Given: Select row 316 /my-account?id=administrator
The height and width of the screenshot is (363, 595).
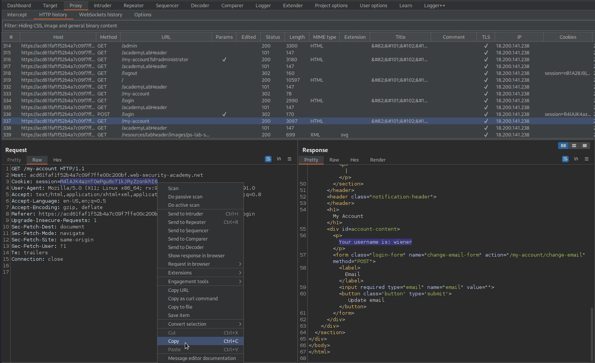Looking at the screenshot, I should [x=298, y=59].
